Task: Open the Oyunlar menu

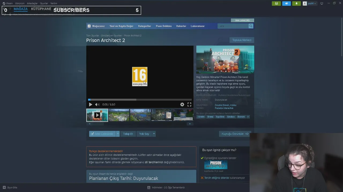Action: coord(44,3)
